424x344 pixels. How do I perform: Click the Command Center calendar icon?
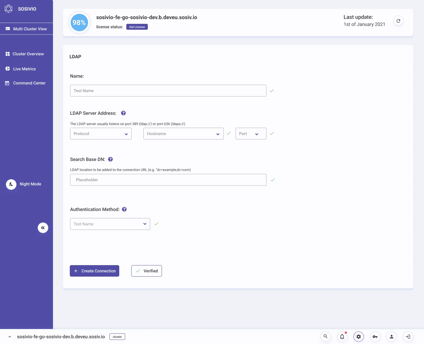coord(7,83)
